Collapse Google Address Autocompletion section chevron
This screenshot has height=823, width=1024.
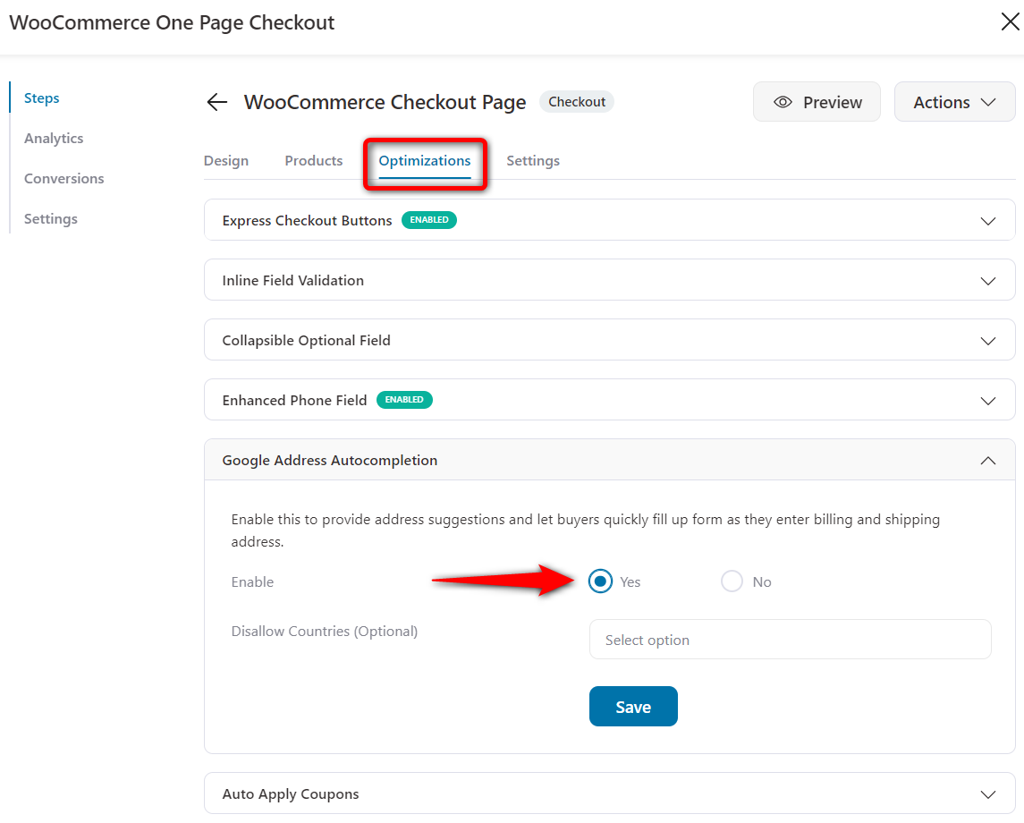pos(988,461)
